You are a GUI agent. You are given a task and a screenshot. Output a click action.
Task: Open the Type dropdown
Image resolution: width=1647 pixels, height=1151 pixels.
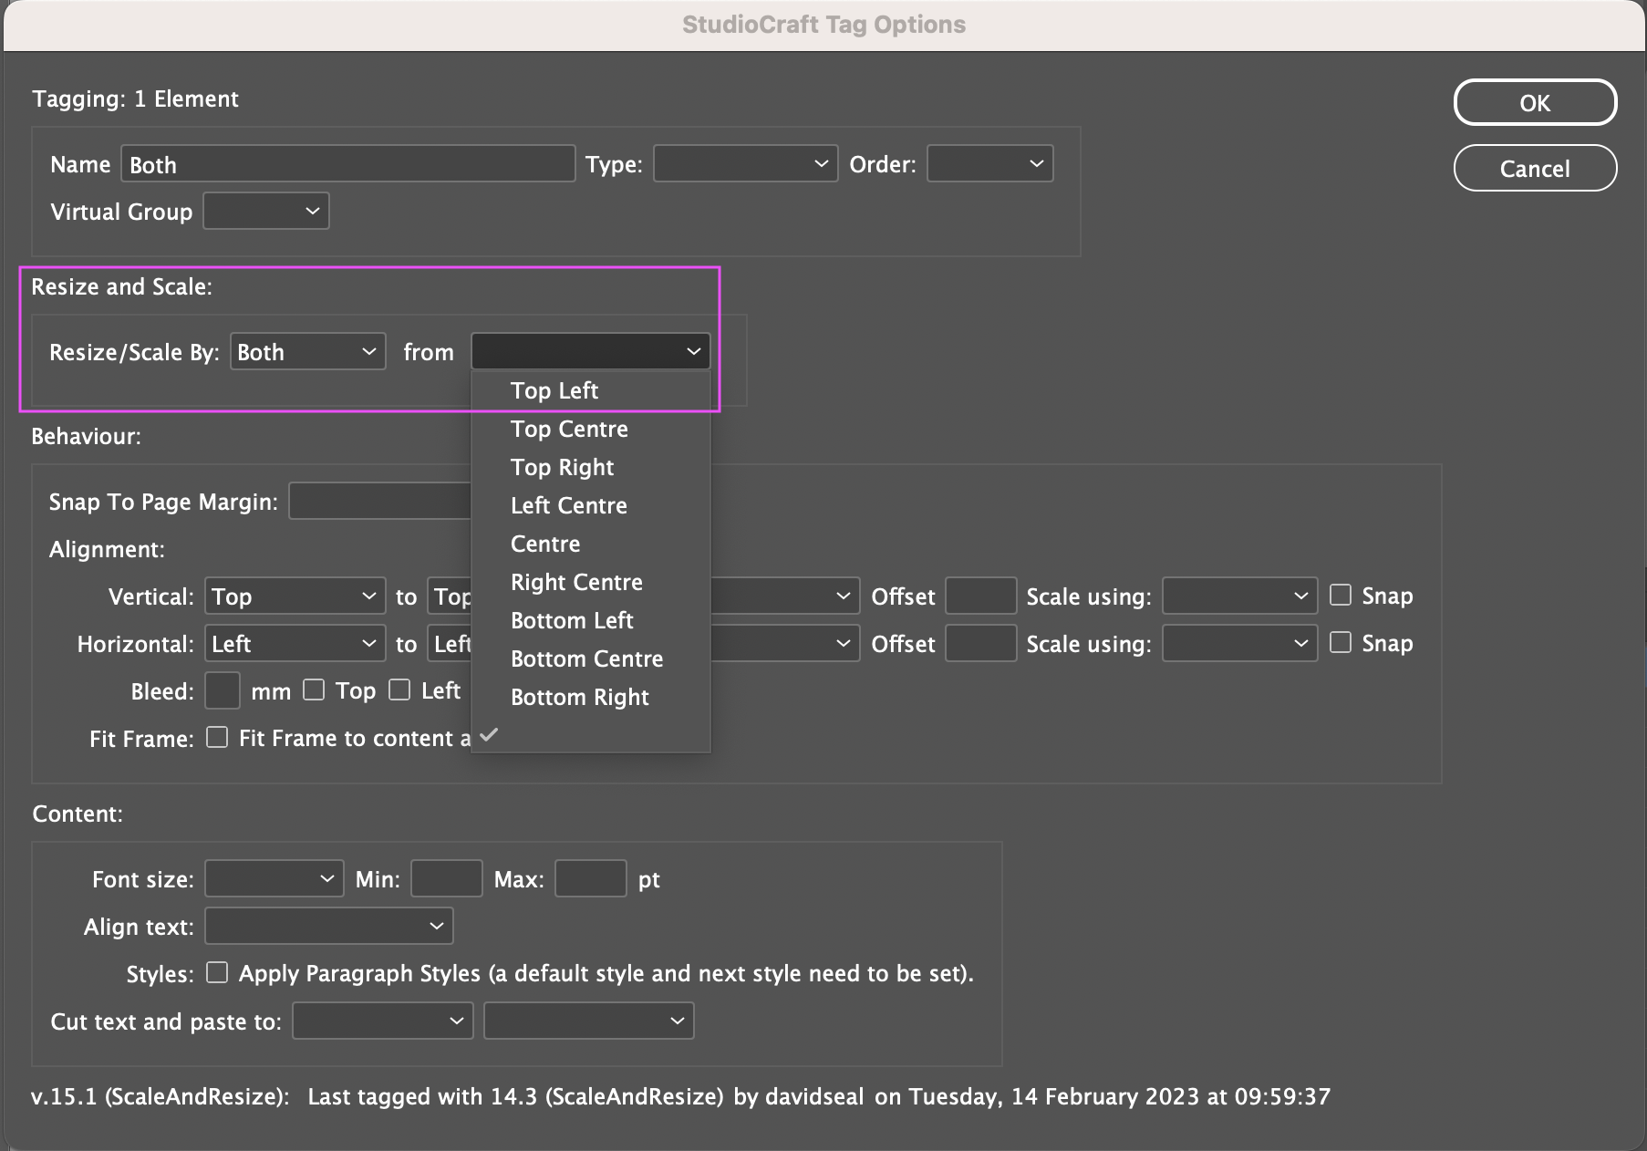pyautogui.click(x=745, y=164)
